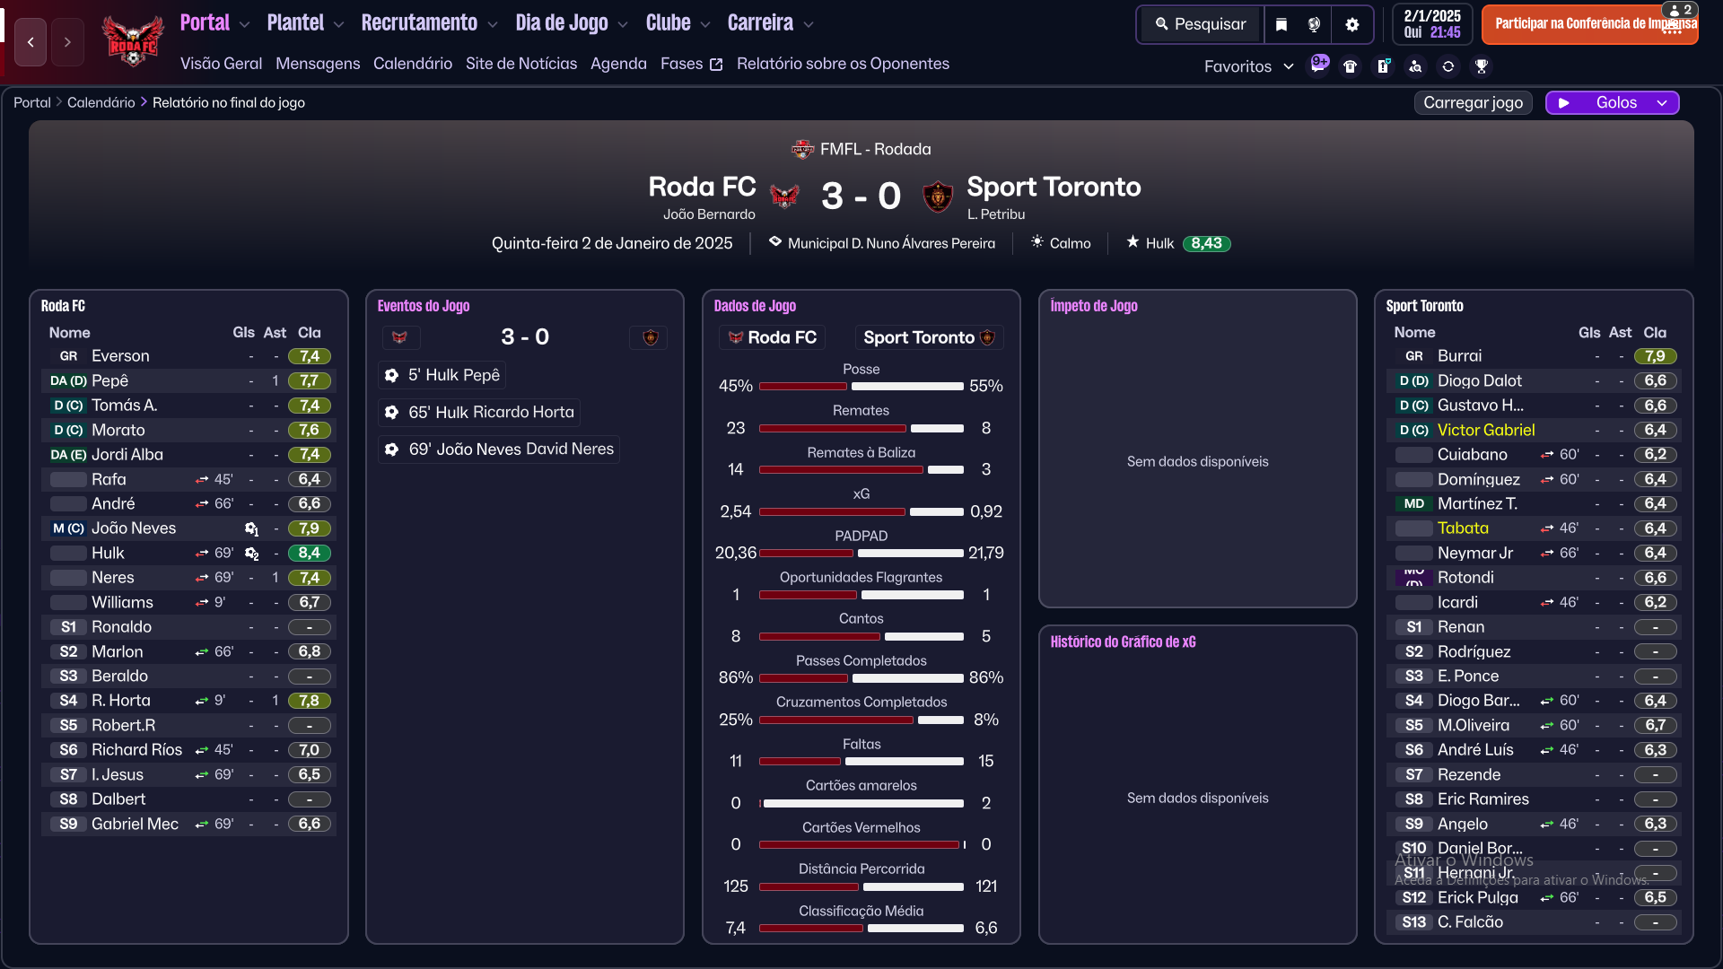Click the Roda FC club badge logo
The width and height of the screenshot is (1723, 969).
click(x=133, y=41)
